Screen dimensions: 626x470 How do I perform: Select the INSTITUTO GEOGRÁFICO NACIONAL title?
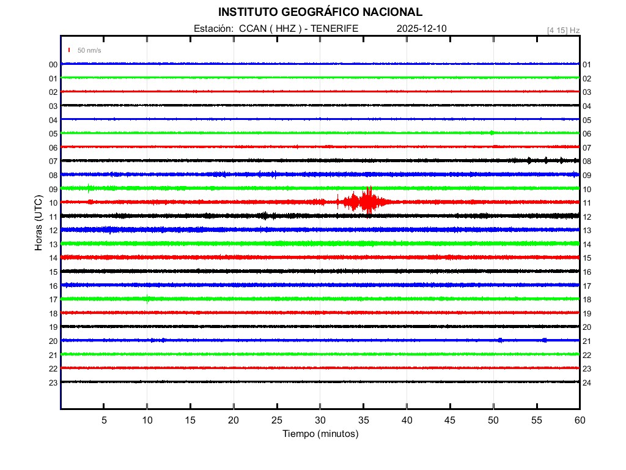pos(320,12)
